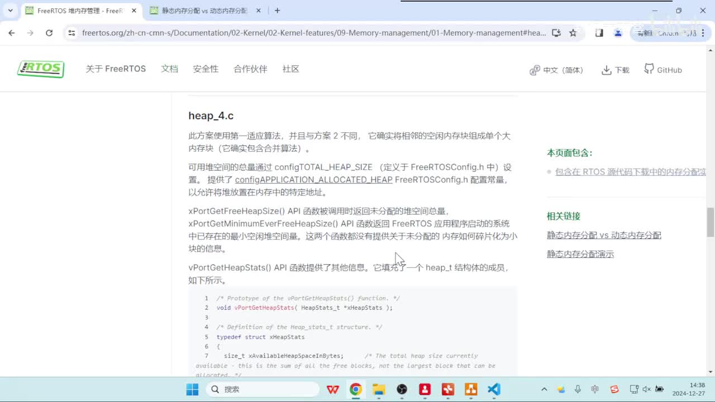Open the Chrome profile avatar
The width and height of the screenshot is (715, 402).
pos(618,33)
